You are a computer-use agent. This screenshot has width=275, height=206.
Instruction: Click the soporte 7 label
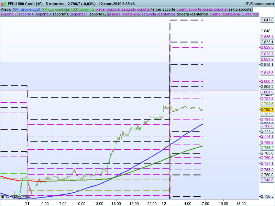(x=9, y=14)
